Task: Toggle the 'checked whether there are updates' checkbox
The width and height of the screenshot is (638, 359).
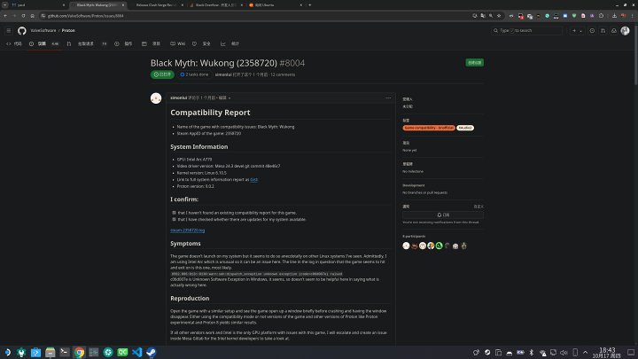Action: coord(174,218)
